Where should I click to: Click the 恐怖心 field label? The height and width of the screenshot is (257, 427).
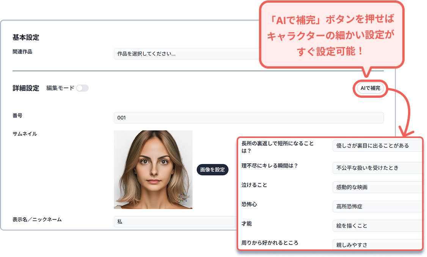[x=249, y=204]
